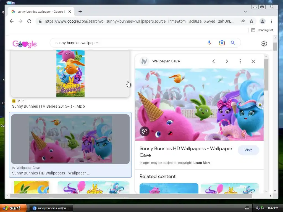Open the Reading list

pos(262,30)
